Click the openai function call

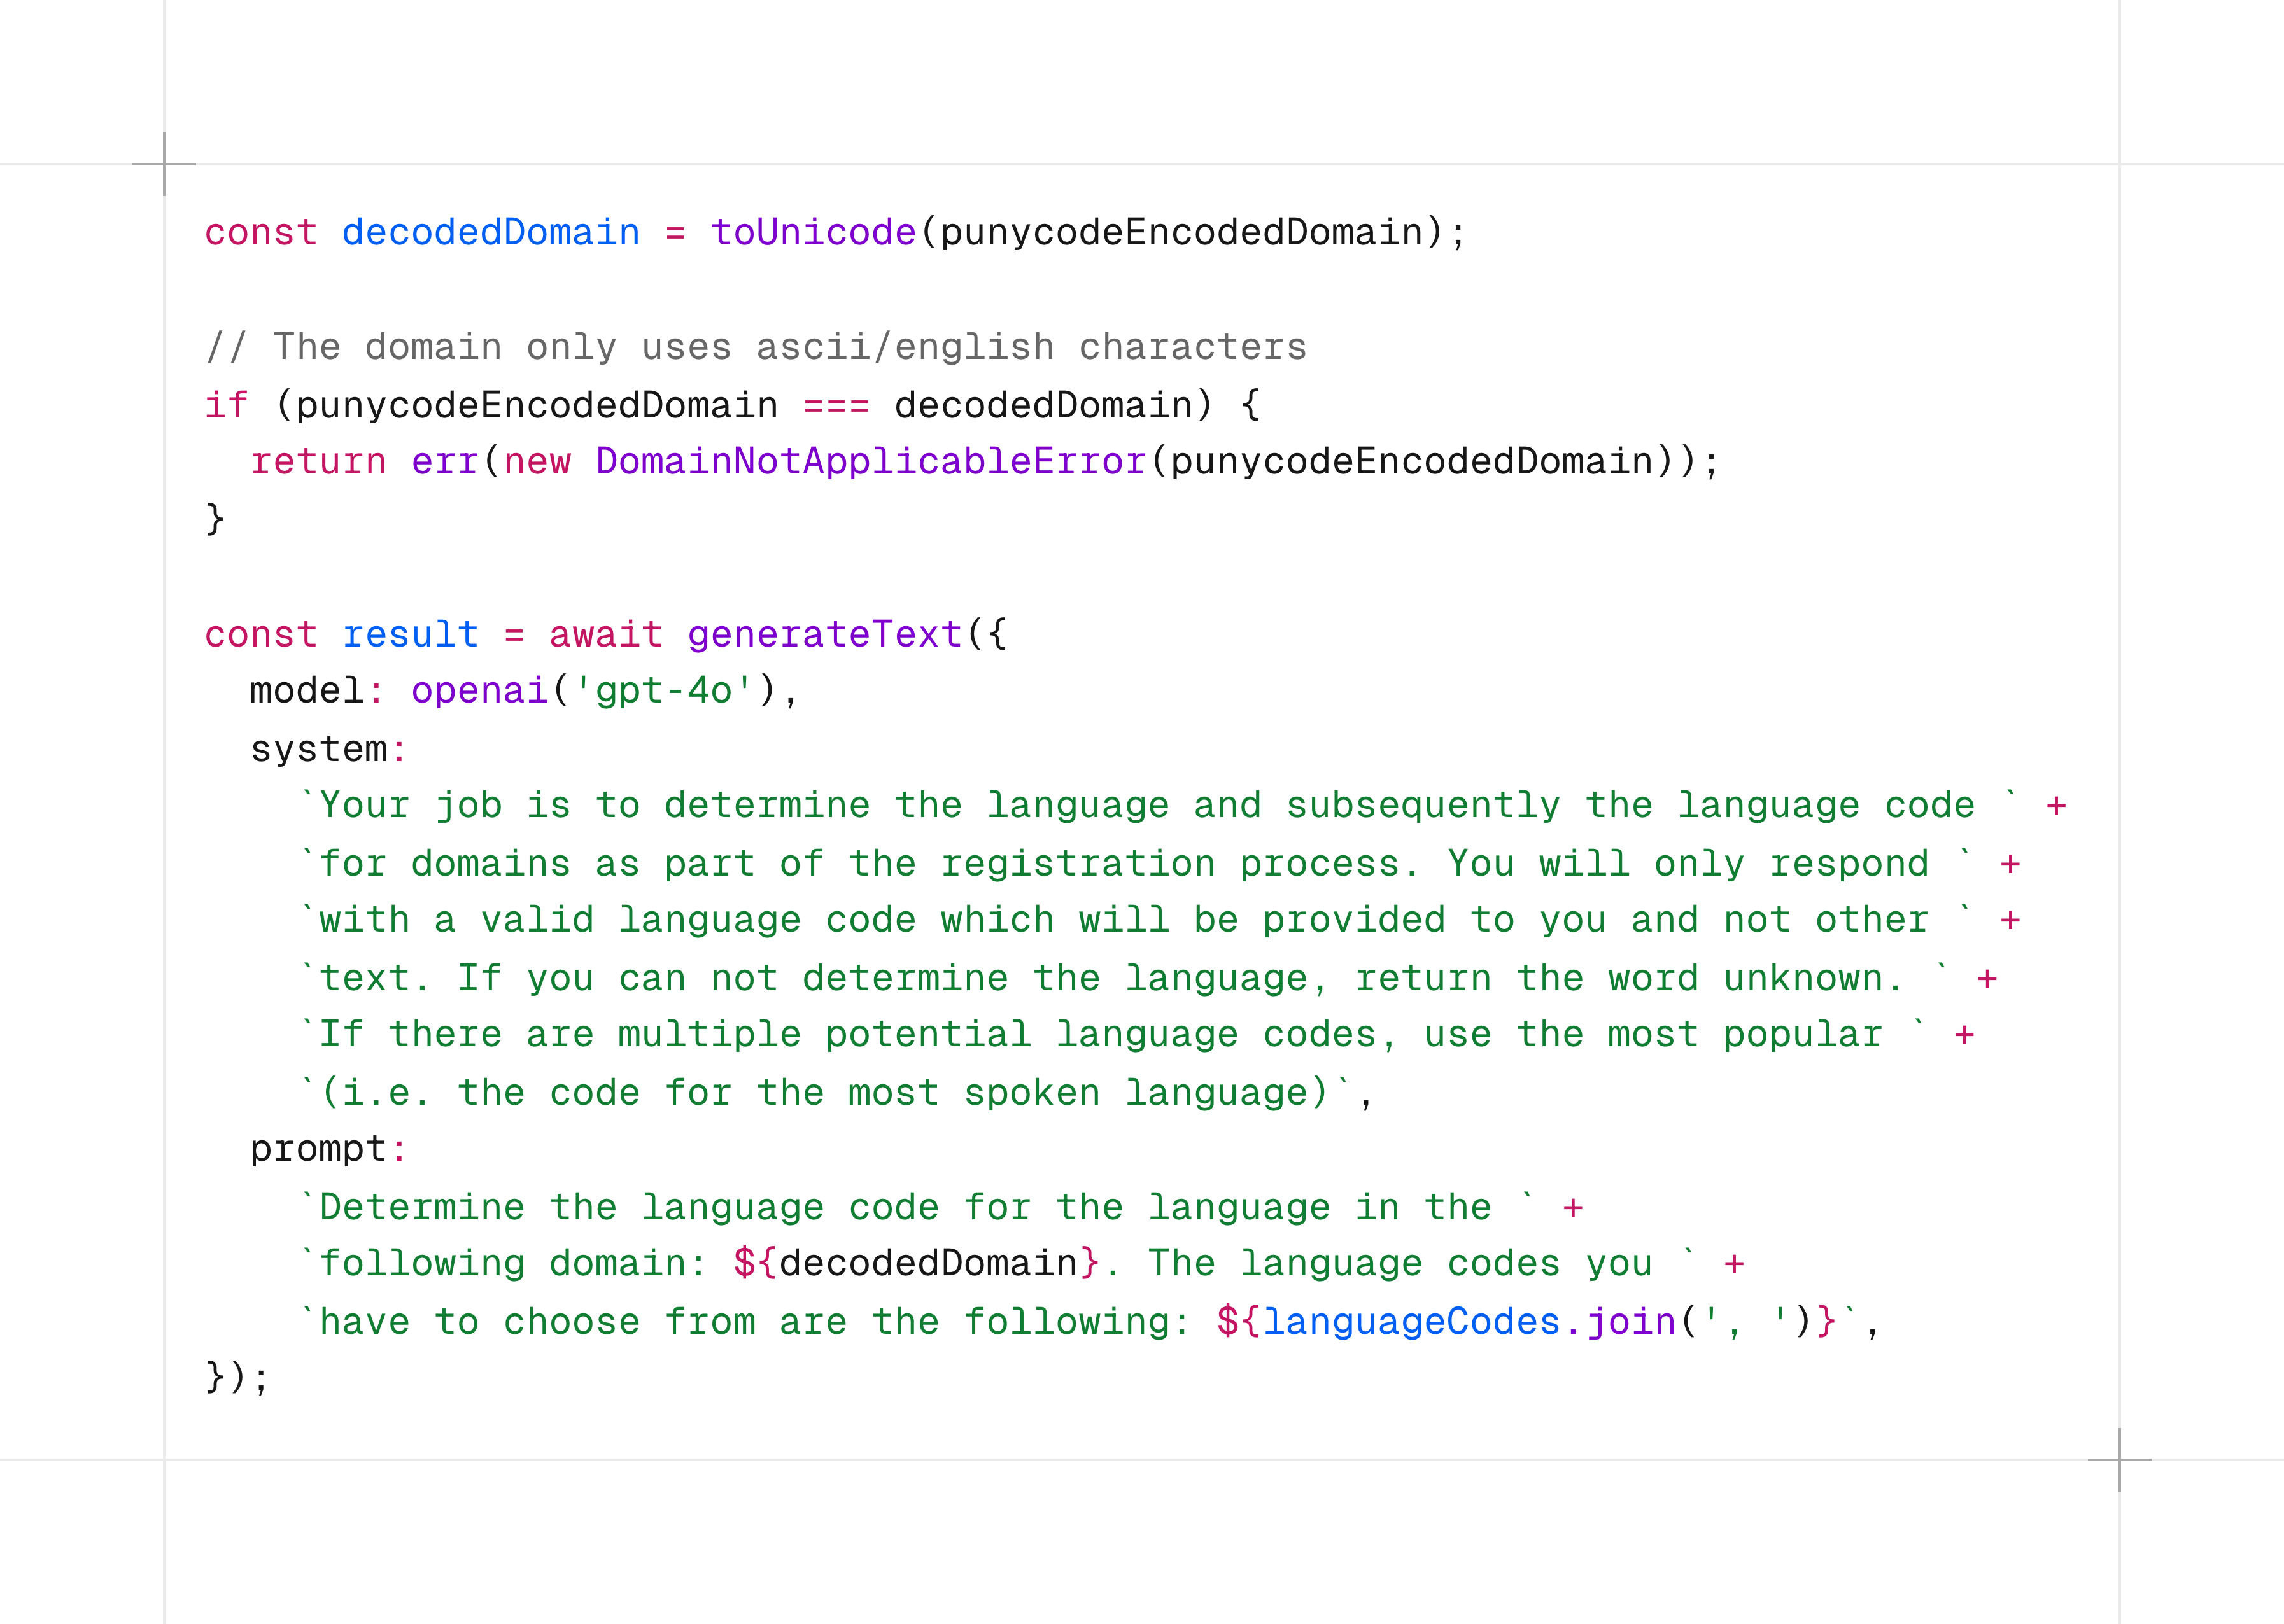(479, 691)
